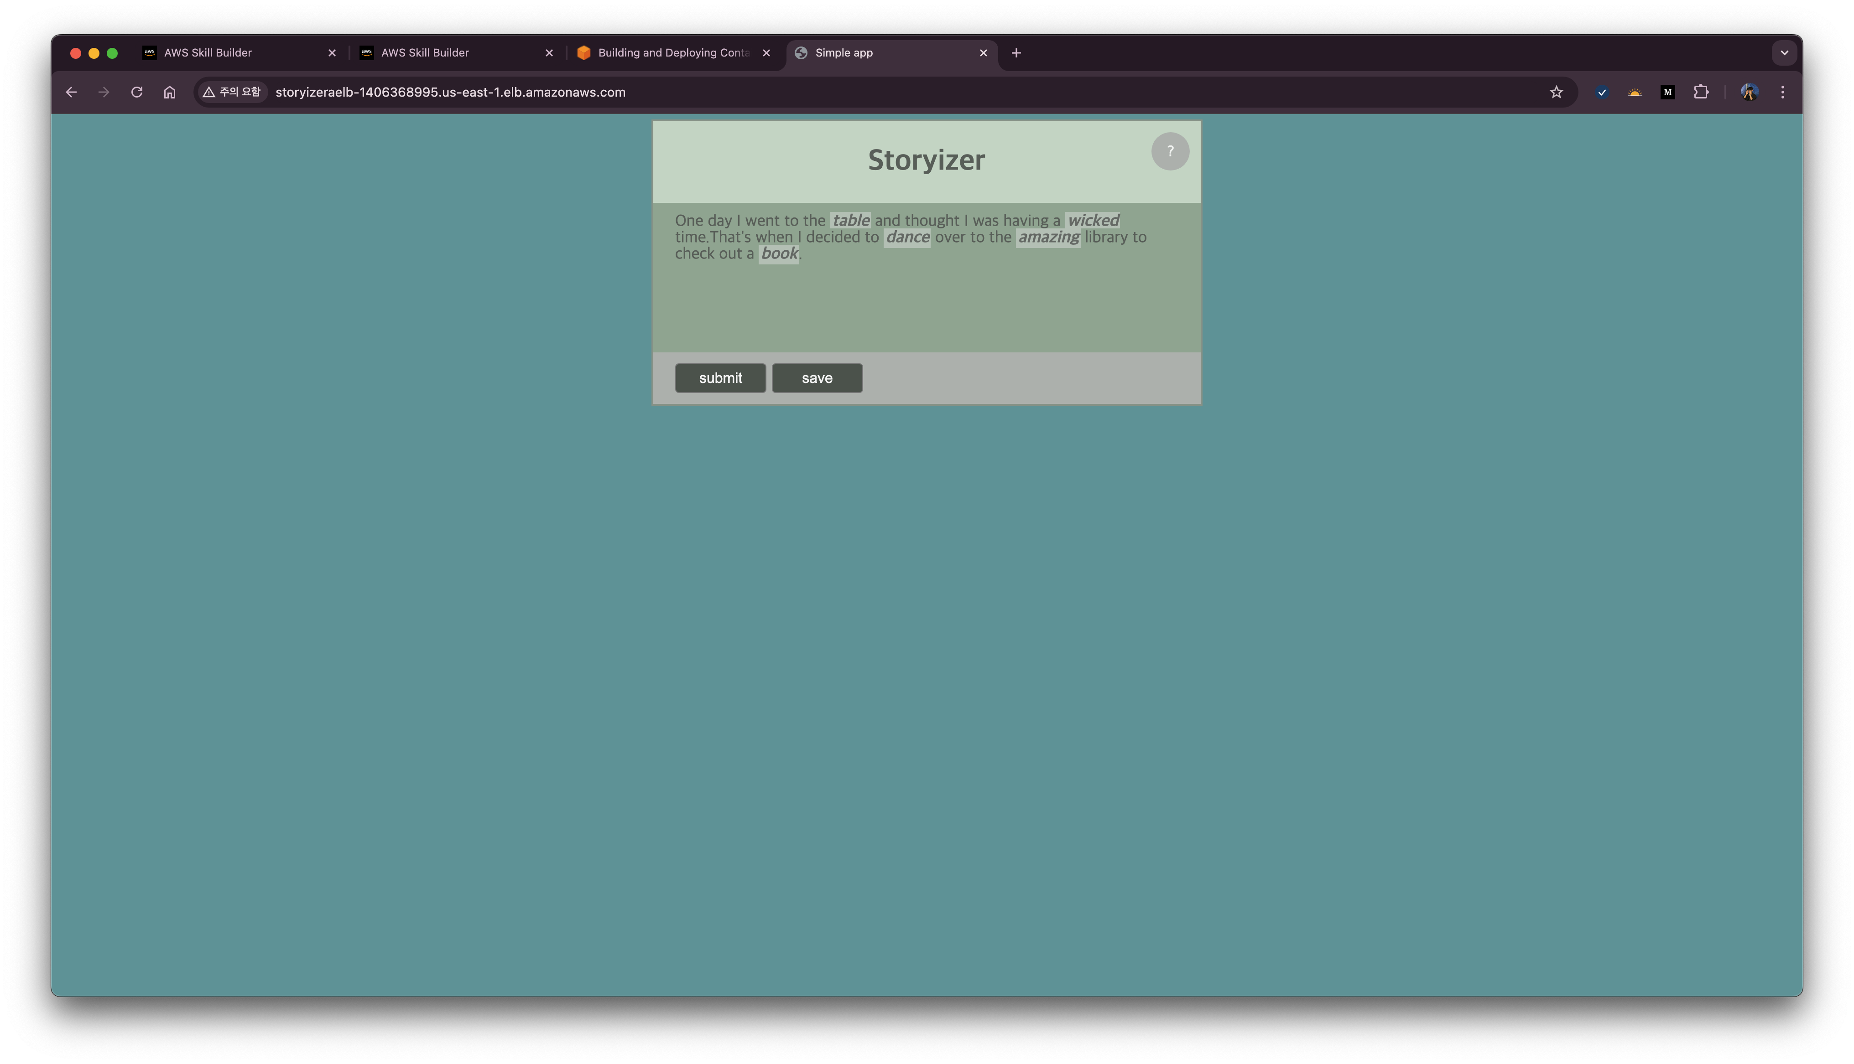Bookmark this page with the star
The width and height of the screenshot is (1854, 1064).
[x=1556, y=92]
